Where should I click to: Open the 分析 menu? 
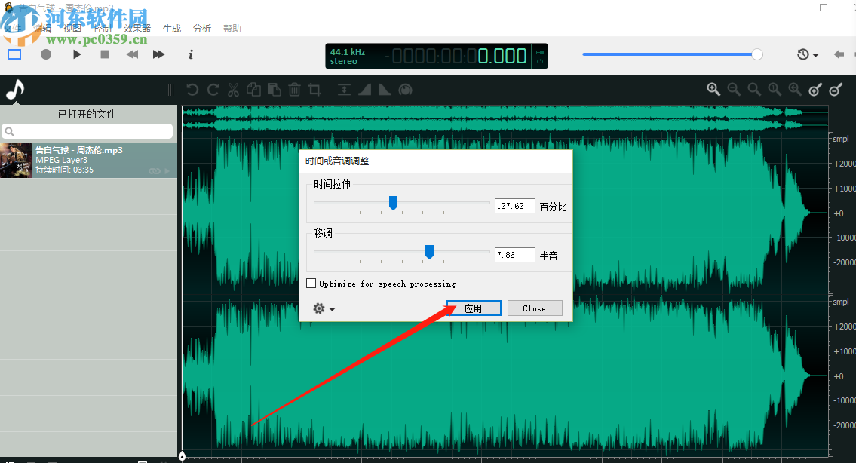pos(202,29)
